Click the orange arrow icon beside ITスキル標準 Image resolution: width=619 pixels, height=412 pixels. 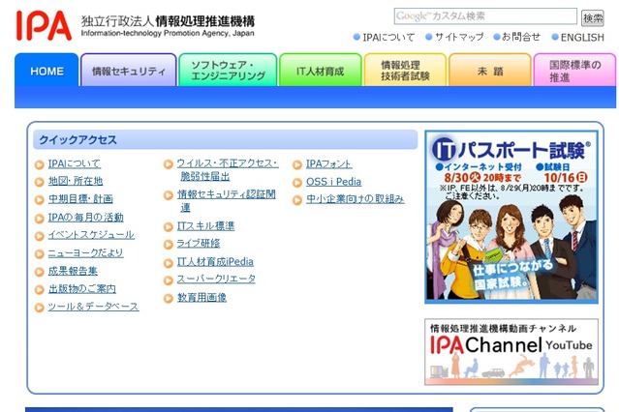tap(169, 227)
